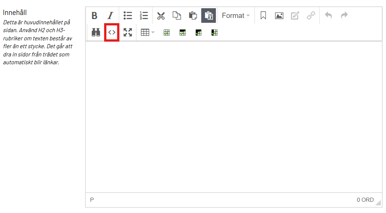Click the insert link chain icon
The height and width of the screenshot is (213, 386).
[311, 16]
